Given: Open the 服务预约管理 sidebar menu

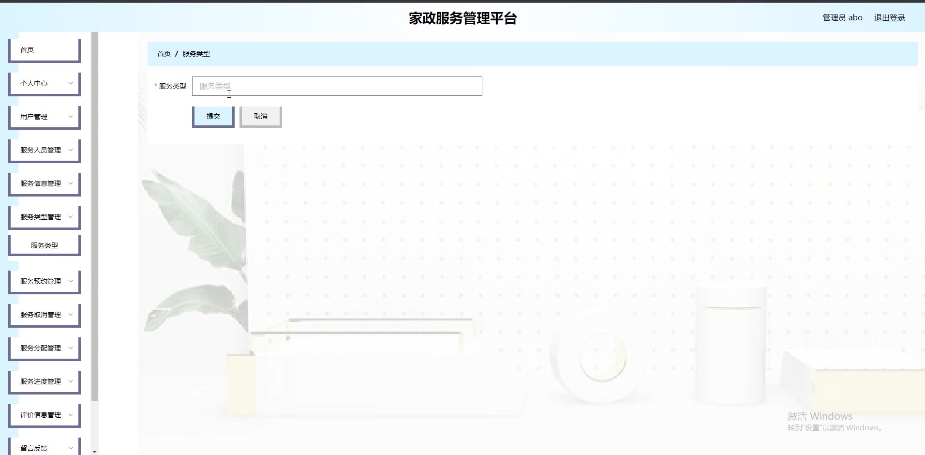Looking at the screenshot, I should 45,282.
